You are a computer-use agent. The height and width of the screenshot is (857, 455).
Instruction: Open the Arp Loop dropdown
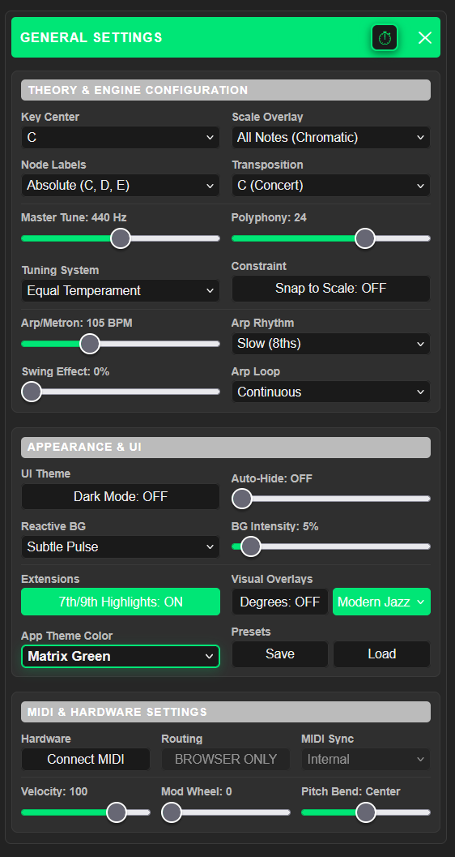point(330,392)
